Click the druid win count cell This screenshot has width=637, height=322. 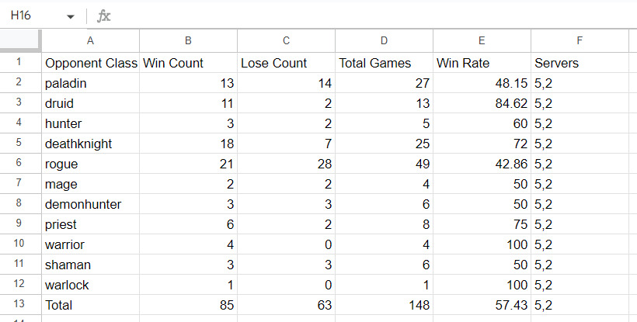(188, 103)
